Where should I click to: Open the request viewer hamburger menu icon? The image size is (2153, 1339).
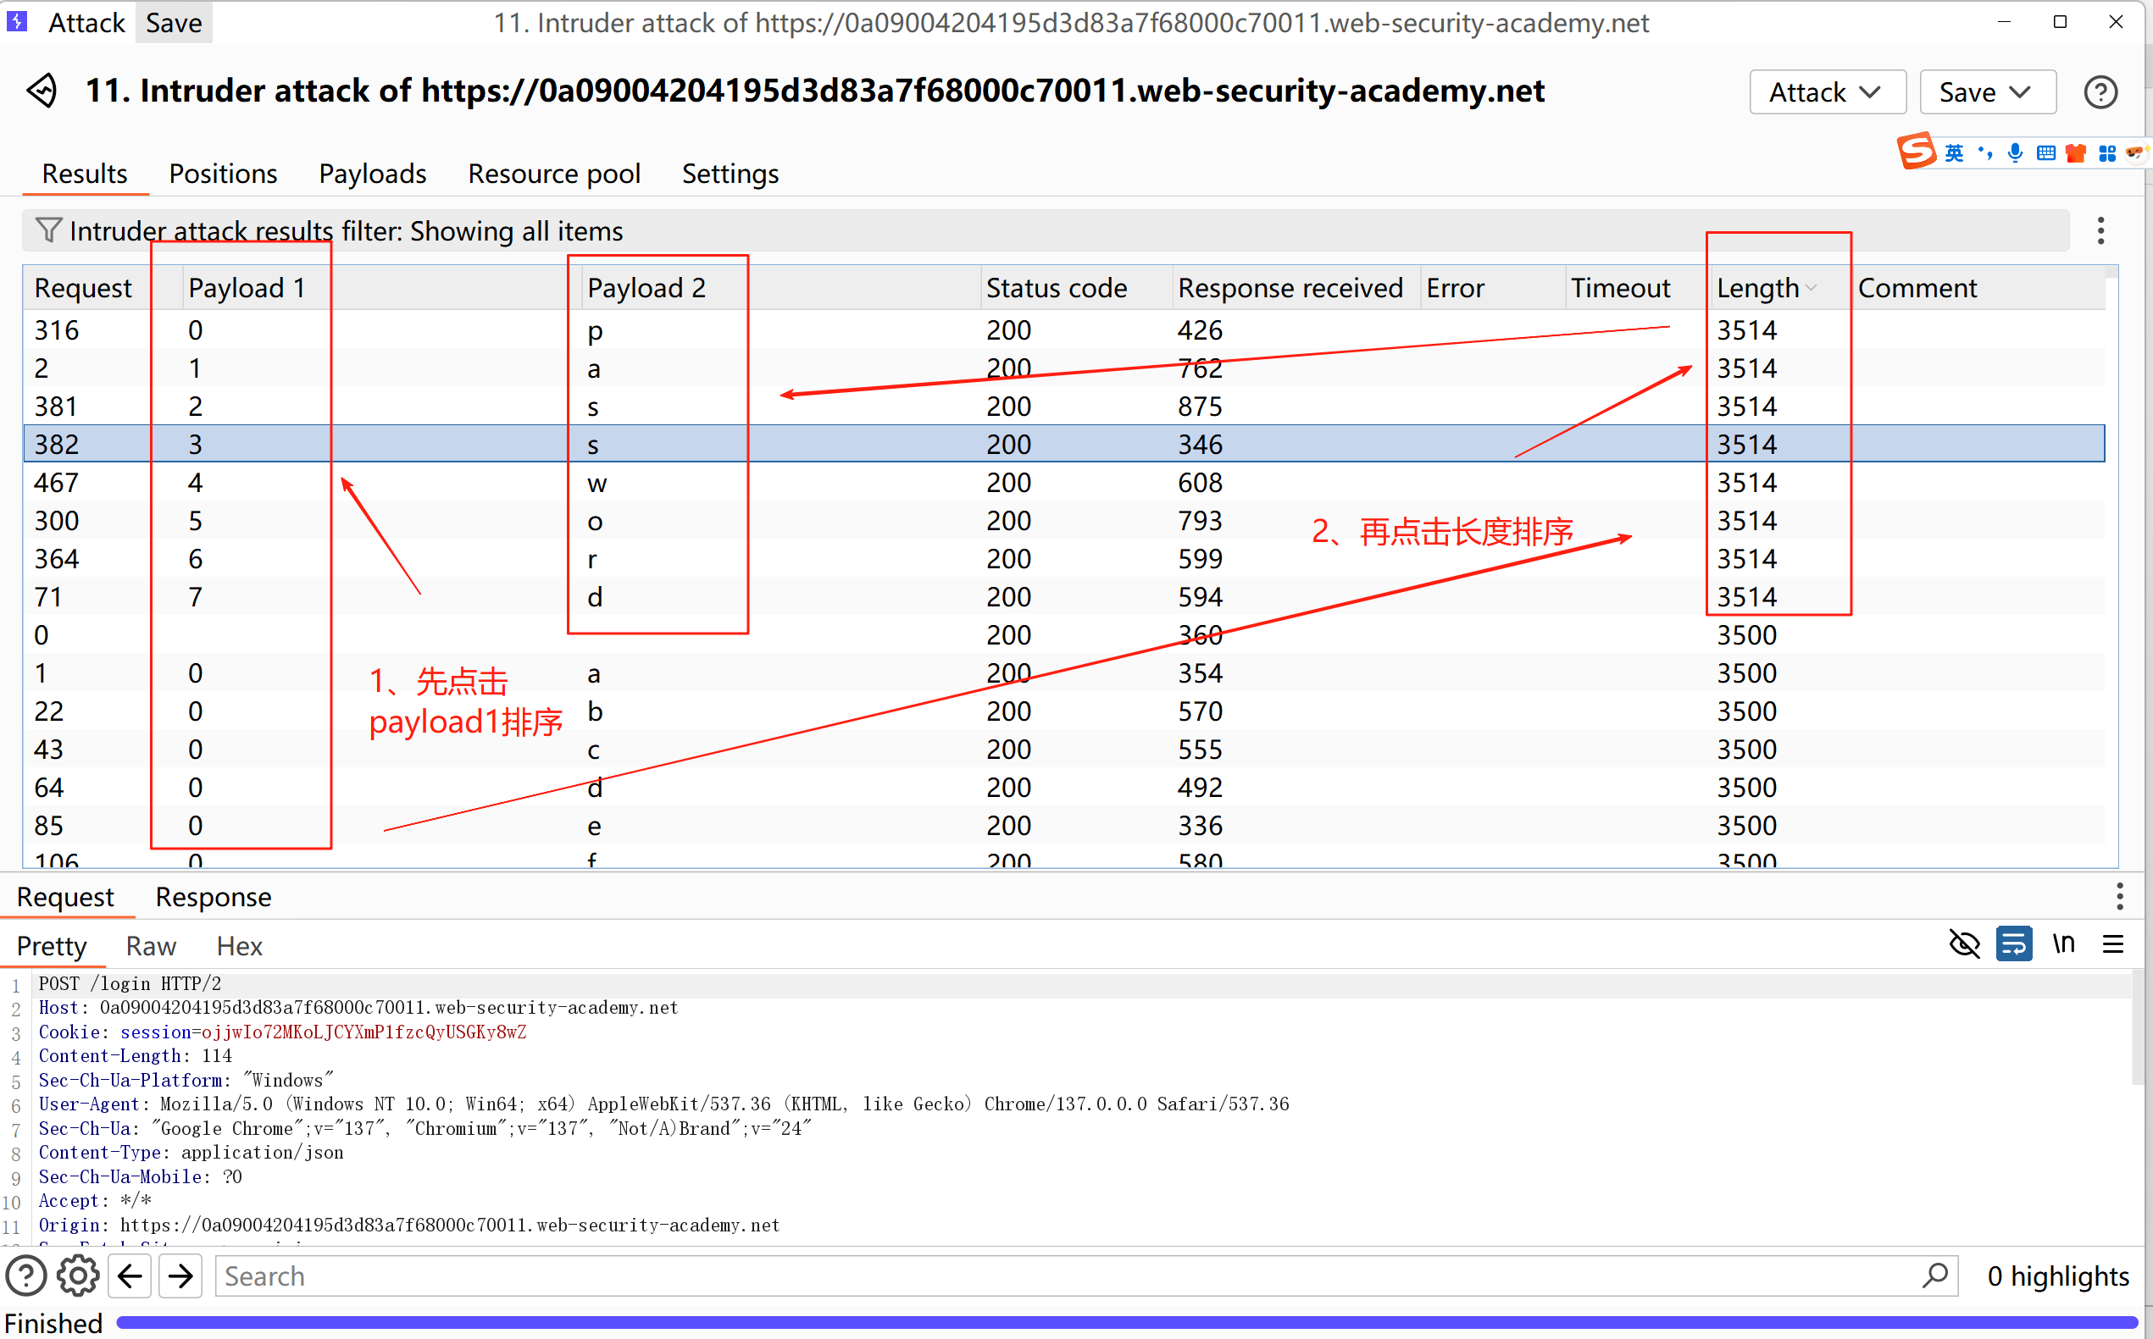click(2112, 944)
